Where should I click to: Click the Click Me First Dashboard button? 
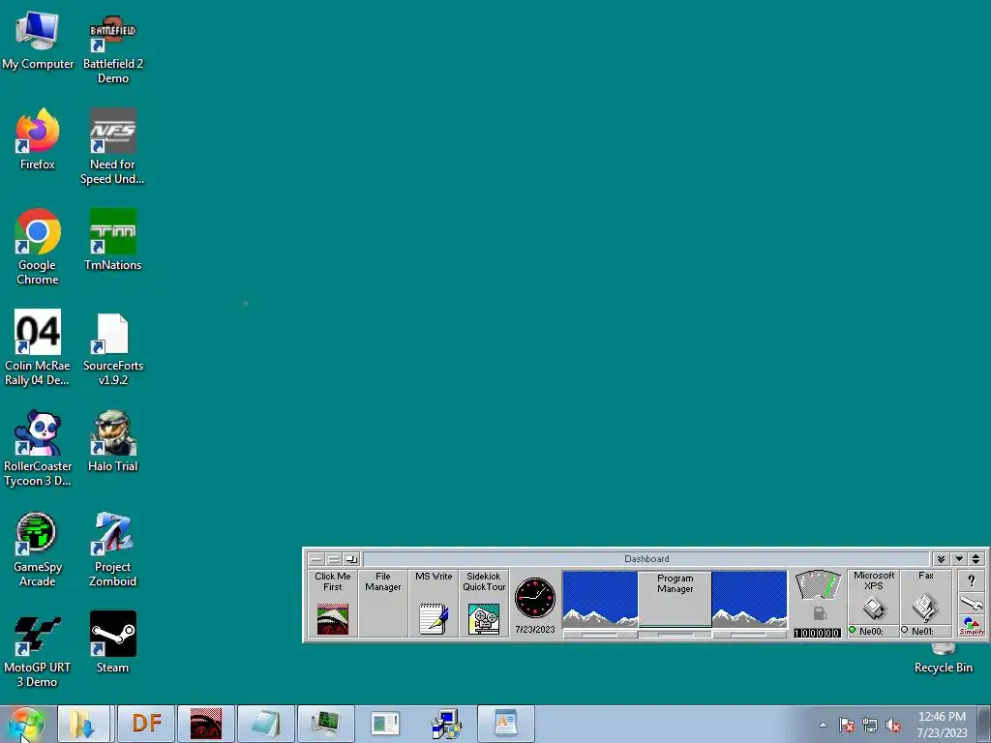pyautogui.click(x=333, y=604)
